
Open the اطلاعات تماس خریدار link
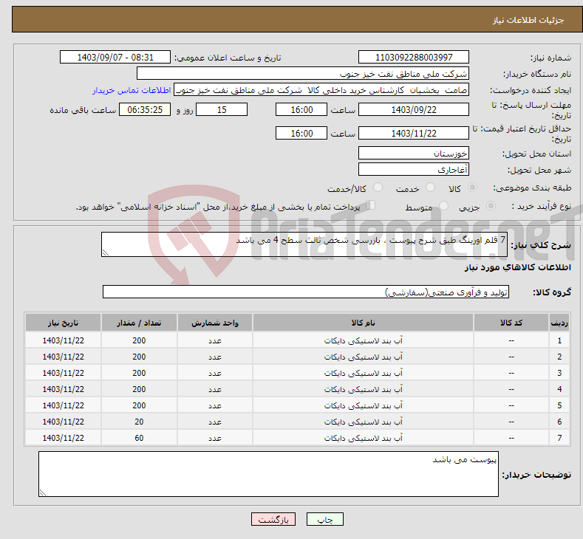132,90
